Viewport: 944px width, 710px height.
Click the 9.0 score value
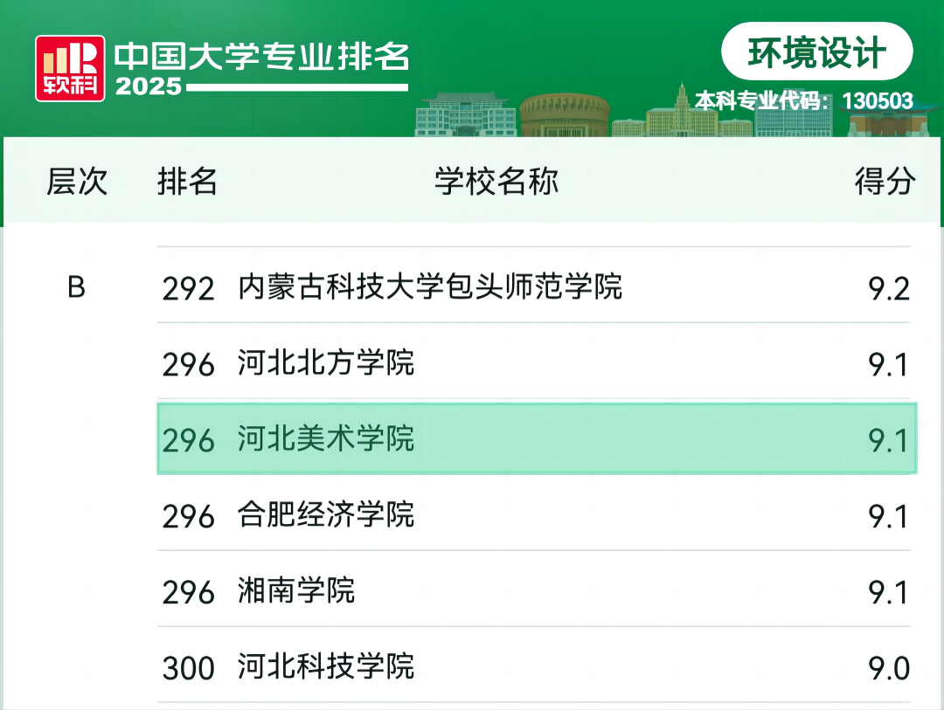[x=888, y=669]
